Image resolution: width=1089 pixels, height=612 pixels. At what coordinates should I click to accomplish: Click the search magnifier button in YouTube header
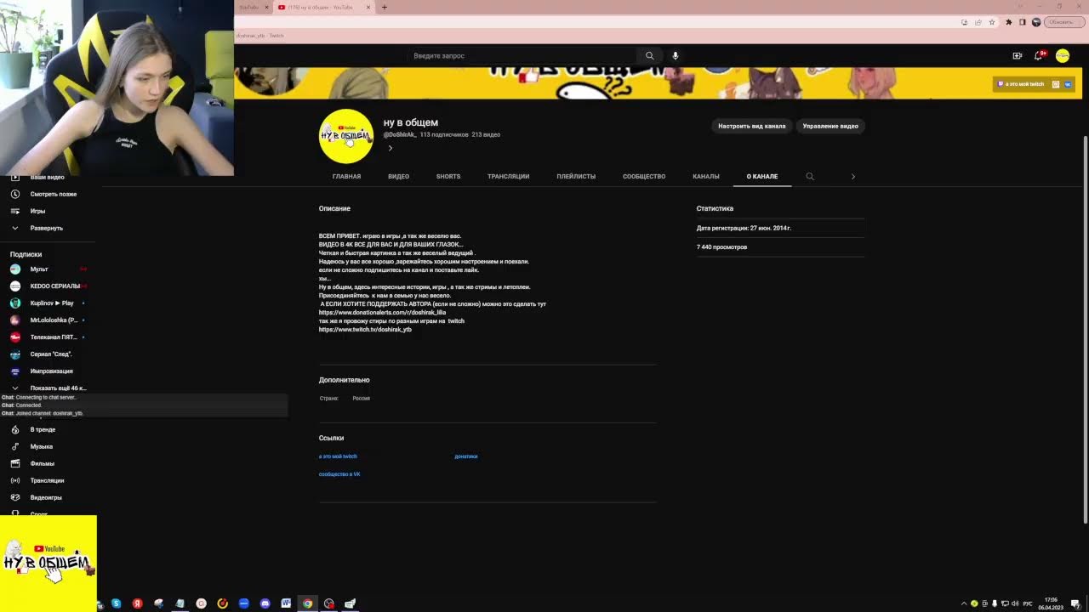[649, 55]
